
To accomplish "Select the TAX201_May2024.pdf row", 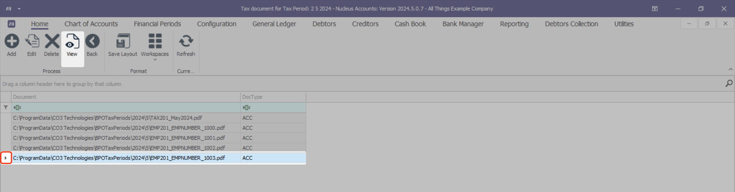I will [x=158, y=118].
